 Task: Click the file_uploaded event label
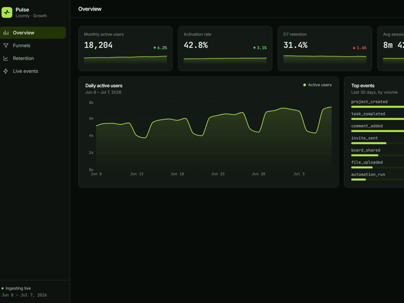367,162
